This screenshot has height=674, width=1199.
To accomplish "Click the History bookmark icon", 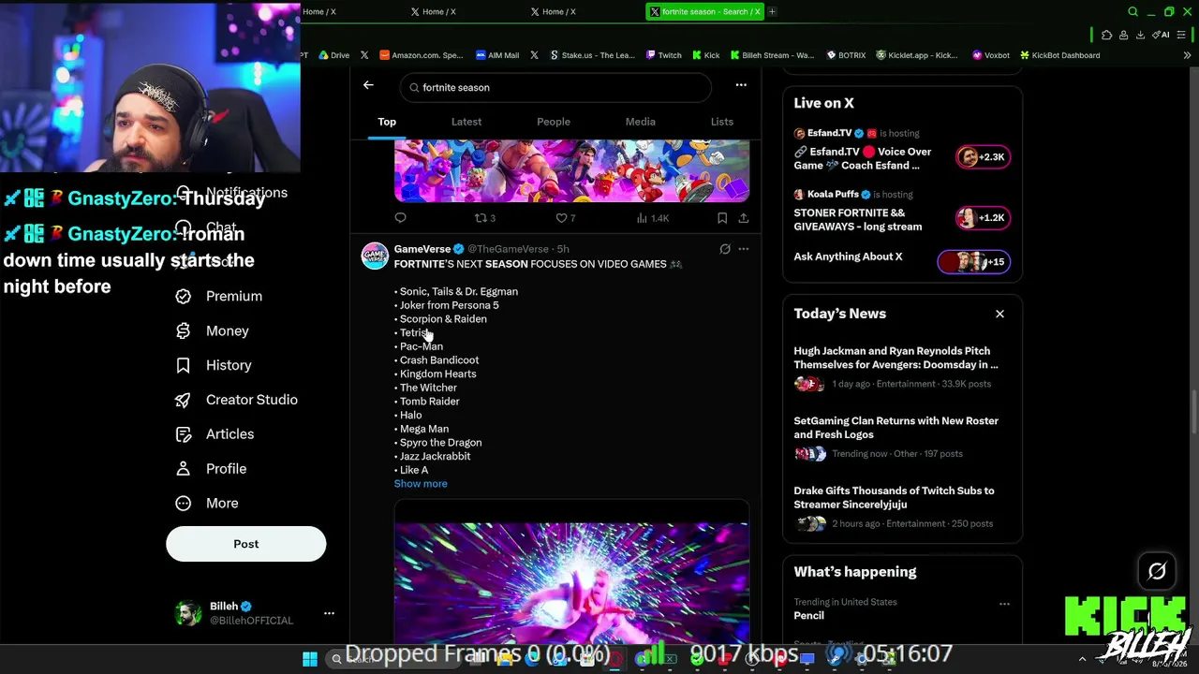I will coord(184,365).
